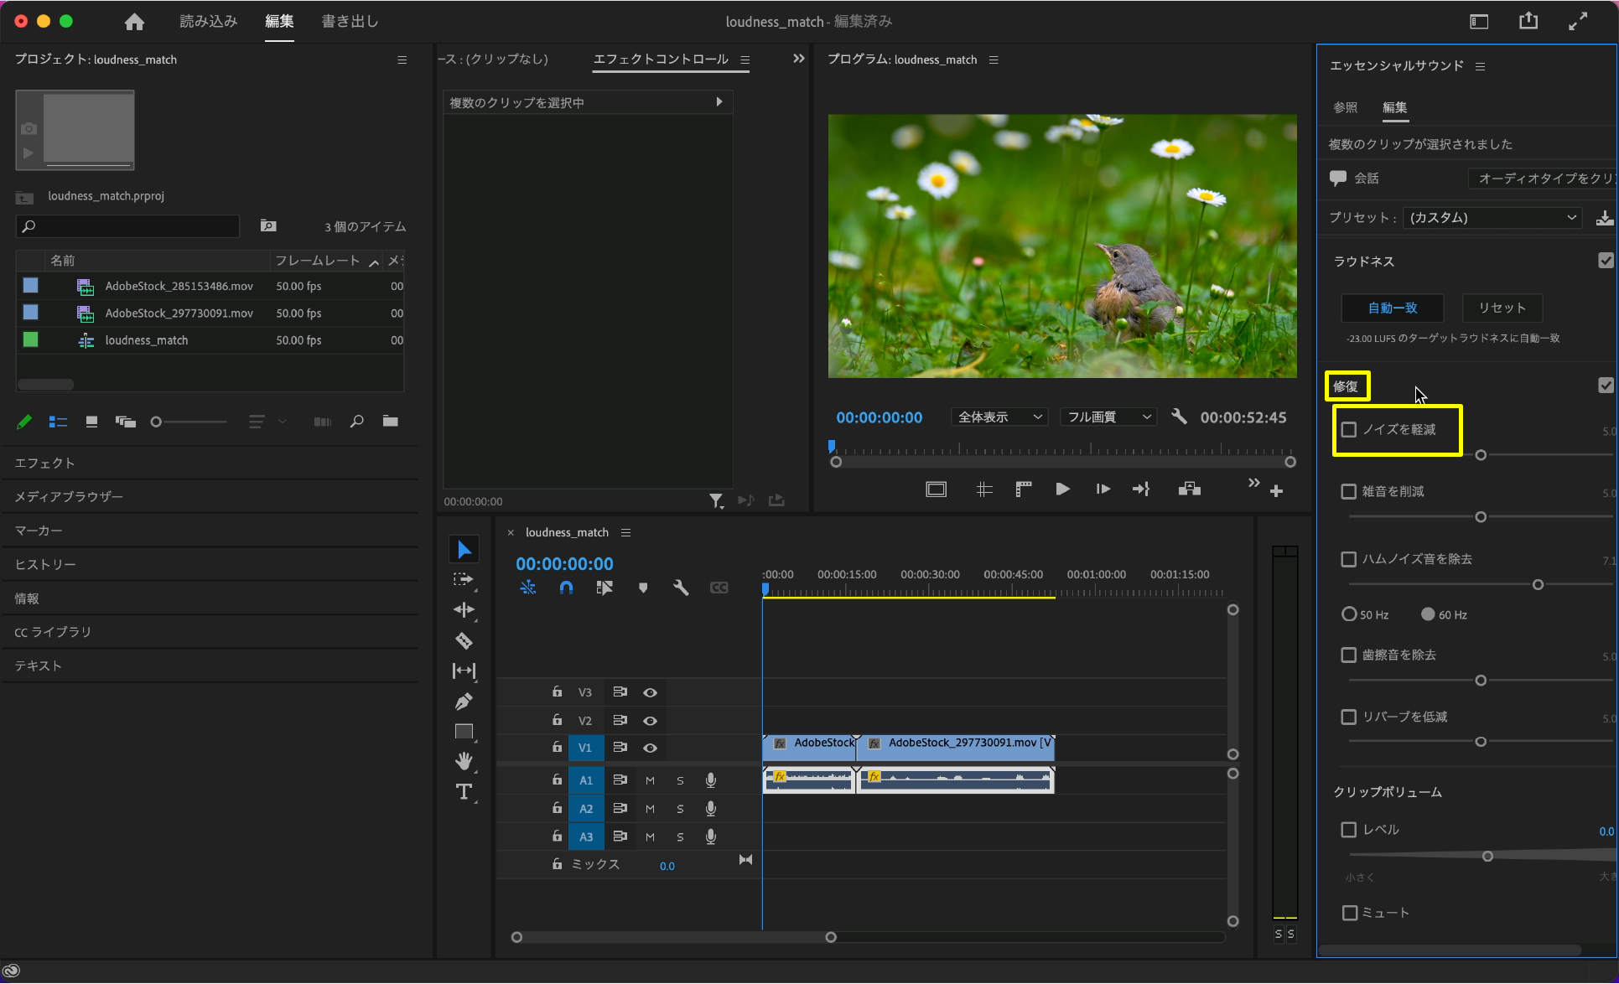The height and width of the screenshot is (984, 1619).
Task: Select the Pen tool
Action: pyautogui.click(x=464, y=702)
